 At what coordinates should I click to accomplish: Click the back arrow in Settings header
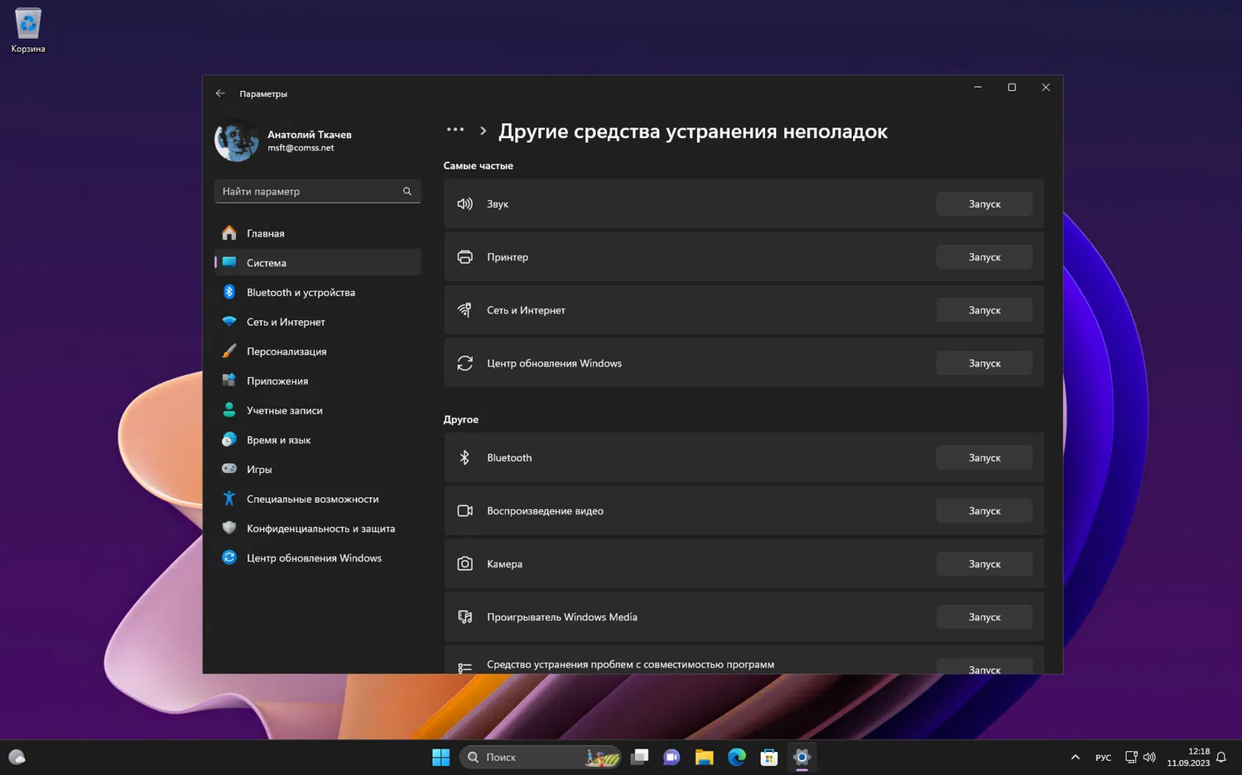click(x=220, y=93)
